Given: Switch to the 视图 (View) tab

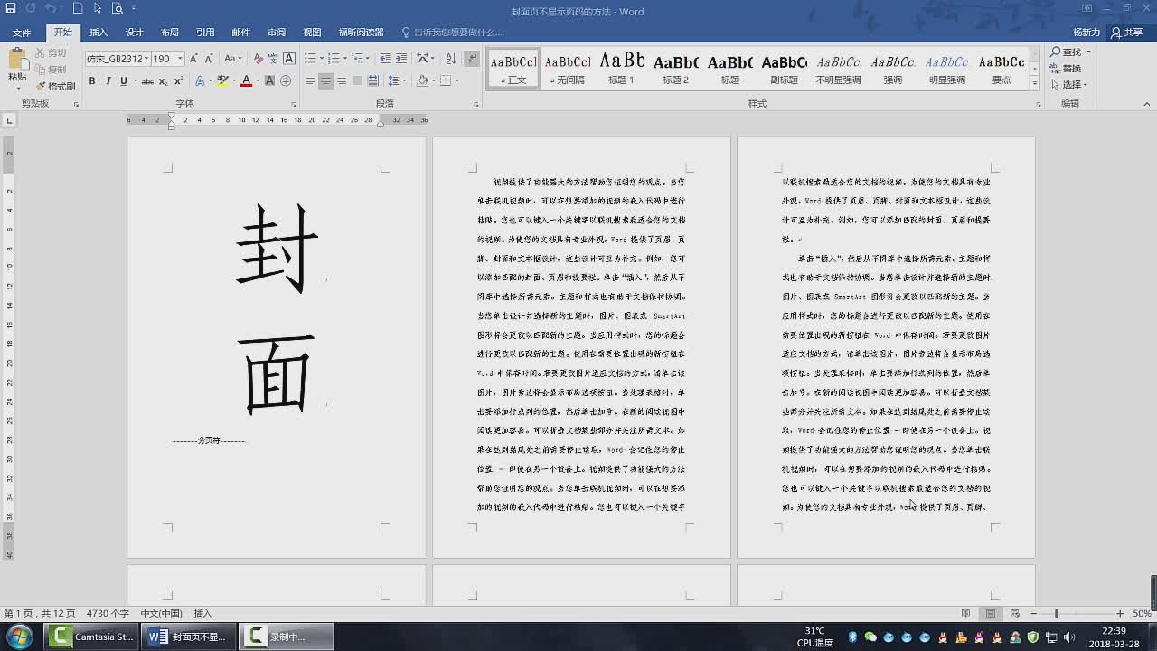Looking at the screenshot, I should pos(312,33).
